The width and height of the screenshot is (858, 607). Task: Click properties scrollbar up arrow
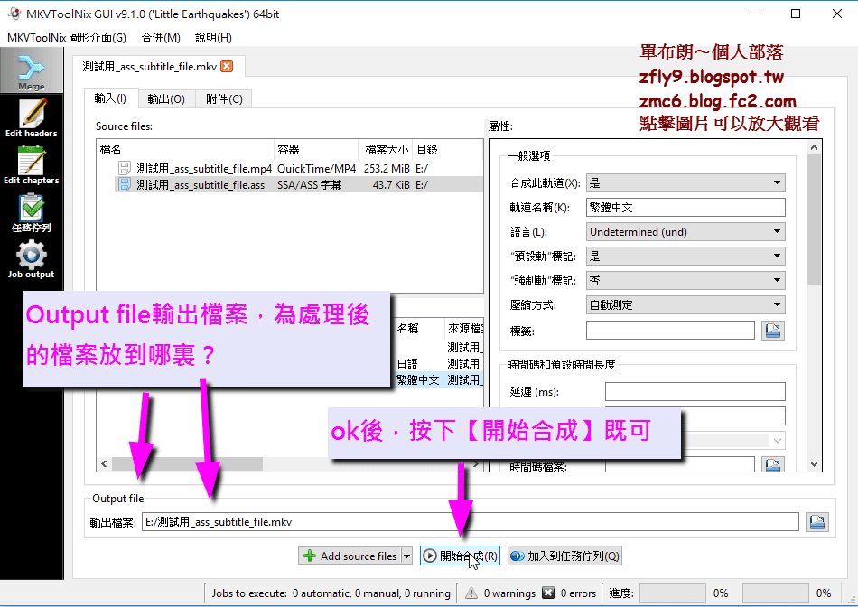(814, 147)
